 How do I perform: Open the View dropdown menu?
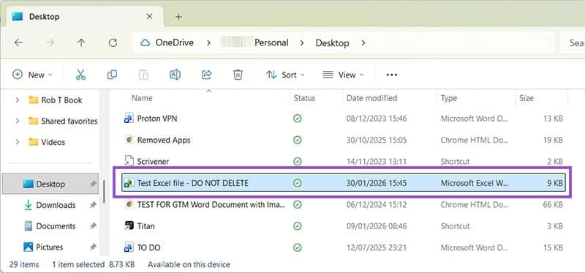343,75
